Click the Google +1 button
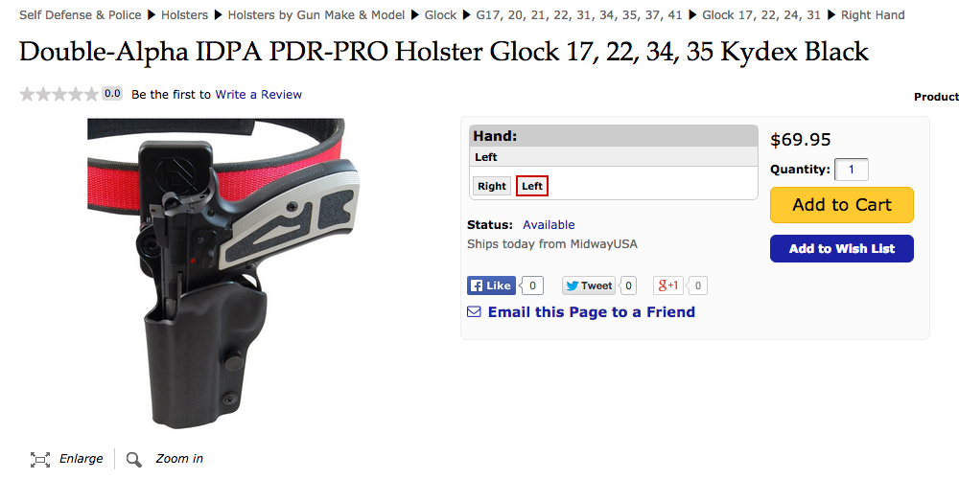The image size is (959, 479). click(667, 285)
